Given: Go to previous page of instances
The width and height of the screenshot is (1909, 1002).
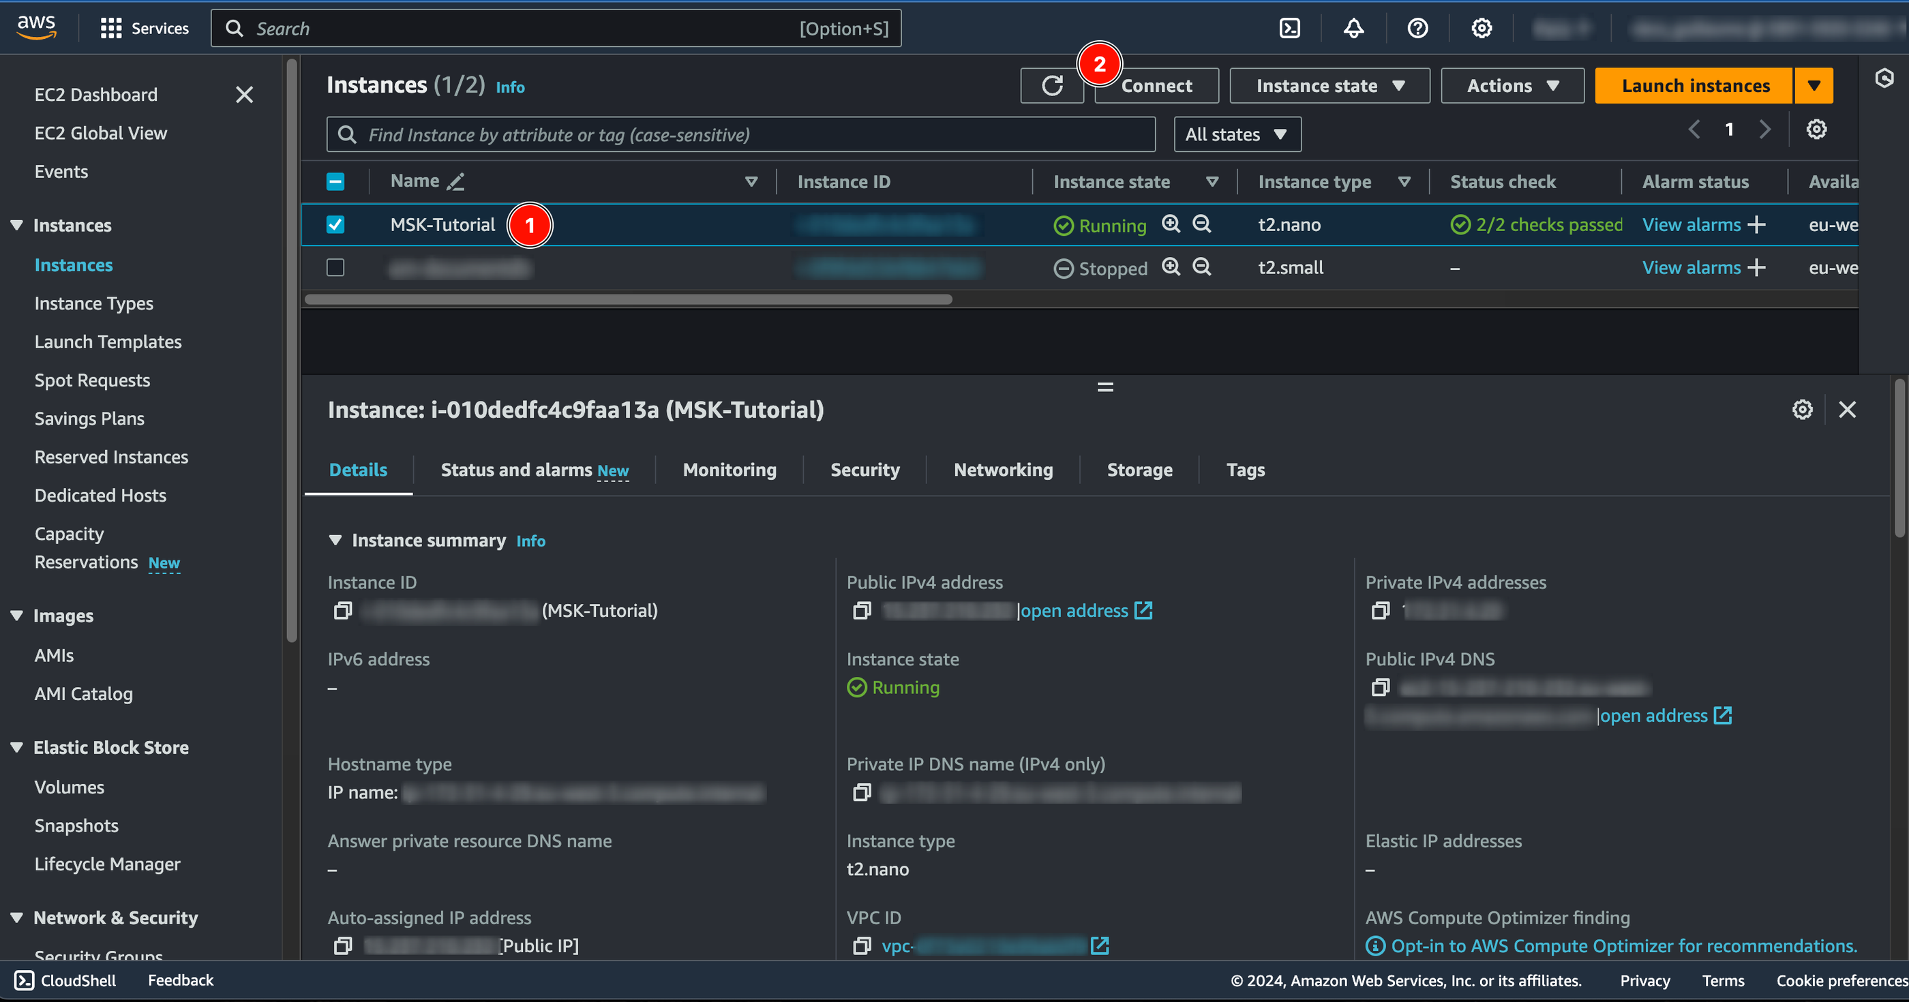Looking at the screenshot, I should click(1694, 130).
